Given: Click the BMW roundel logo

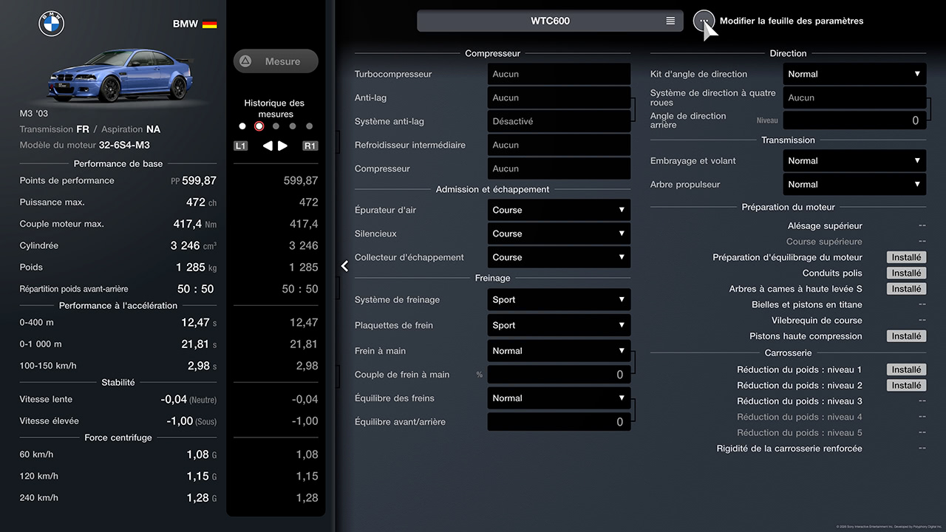Looking at the screenshot, I should [x=52, y=24].
